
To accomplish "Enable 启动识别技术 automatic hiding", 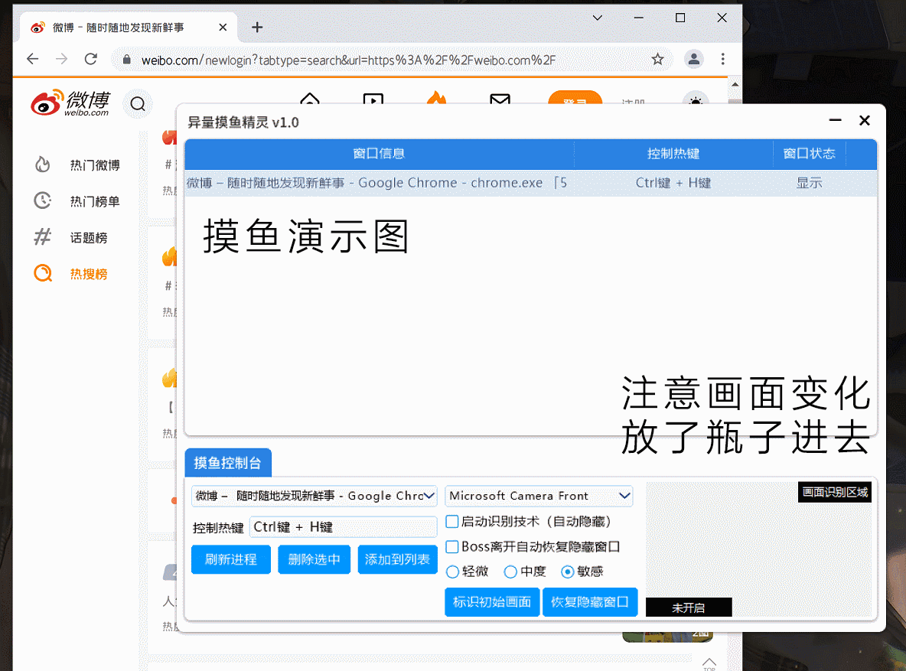I will pyautogui.click(x=451, y=522).
